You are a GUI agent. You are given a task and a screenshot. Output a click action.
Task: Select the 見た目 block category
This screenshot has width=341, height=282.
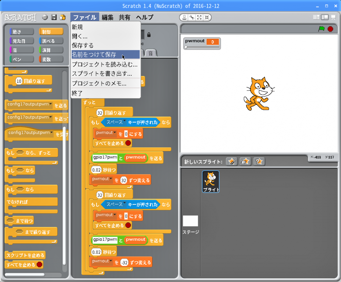click(22, 41)
